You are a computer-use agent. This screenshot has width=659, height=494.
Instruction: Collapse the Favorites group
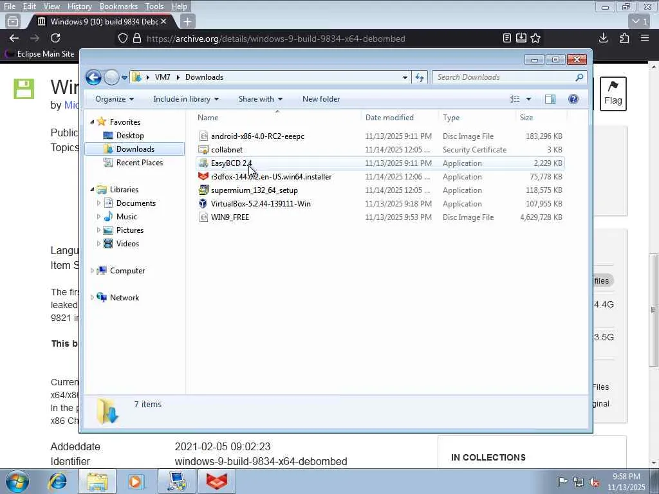tap(92, 122)
